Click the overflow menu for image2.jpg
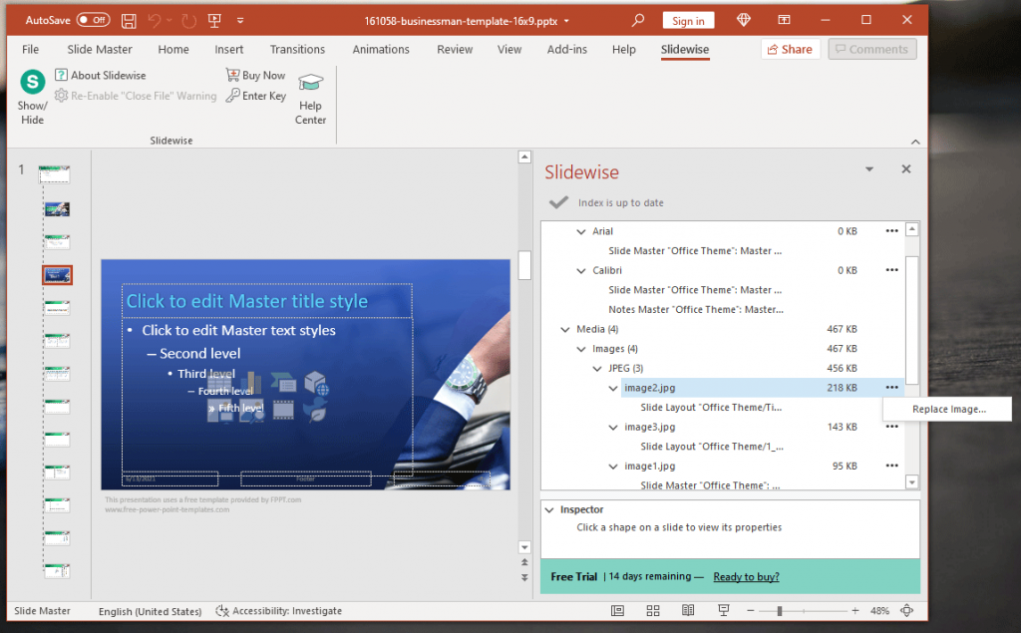 point(892,387)
